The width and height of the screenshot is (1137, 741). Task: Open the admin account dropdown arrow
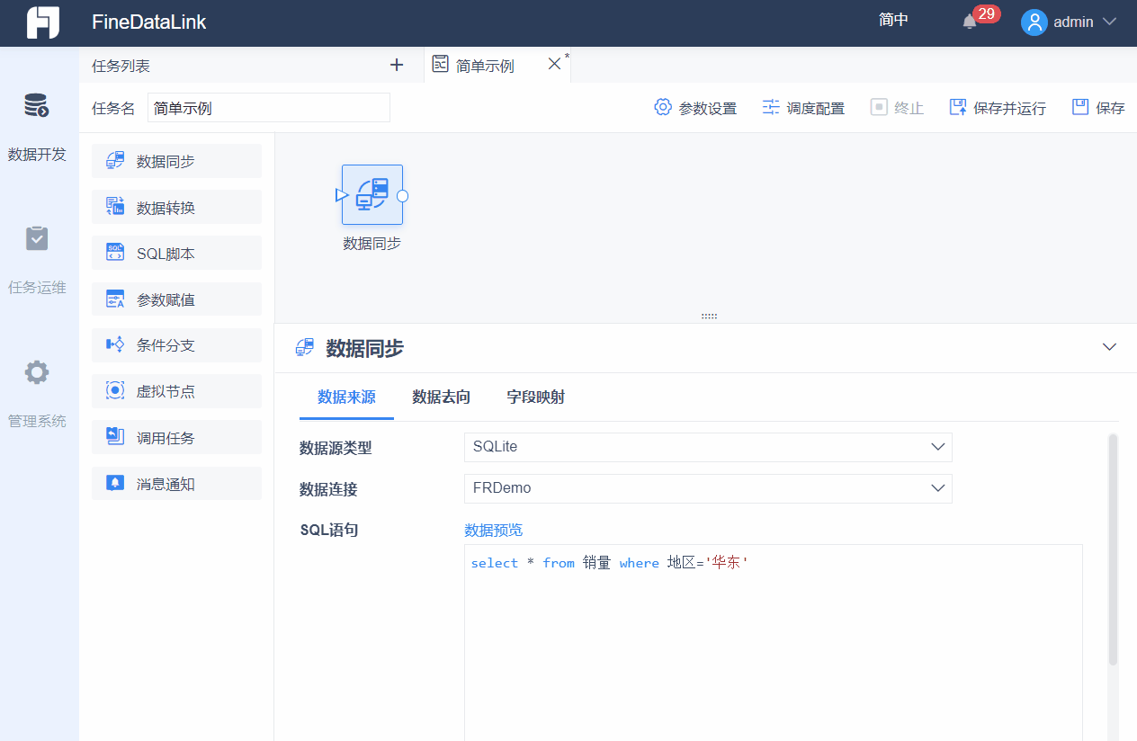(x=1109, y=22)
